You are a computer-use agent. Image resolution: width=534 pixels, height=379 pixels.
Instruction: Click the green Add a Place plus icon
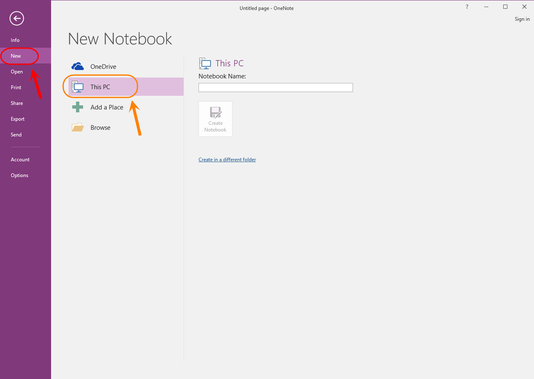point(78,107)
